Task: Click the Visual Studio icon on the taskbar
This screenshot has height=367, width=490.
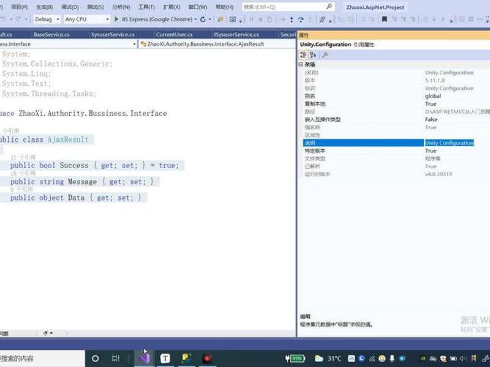Action: pyautogui.click(x=144, y=358)
